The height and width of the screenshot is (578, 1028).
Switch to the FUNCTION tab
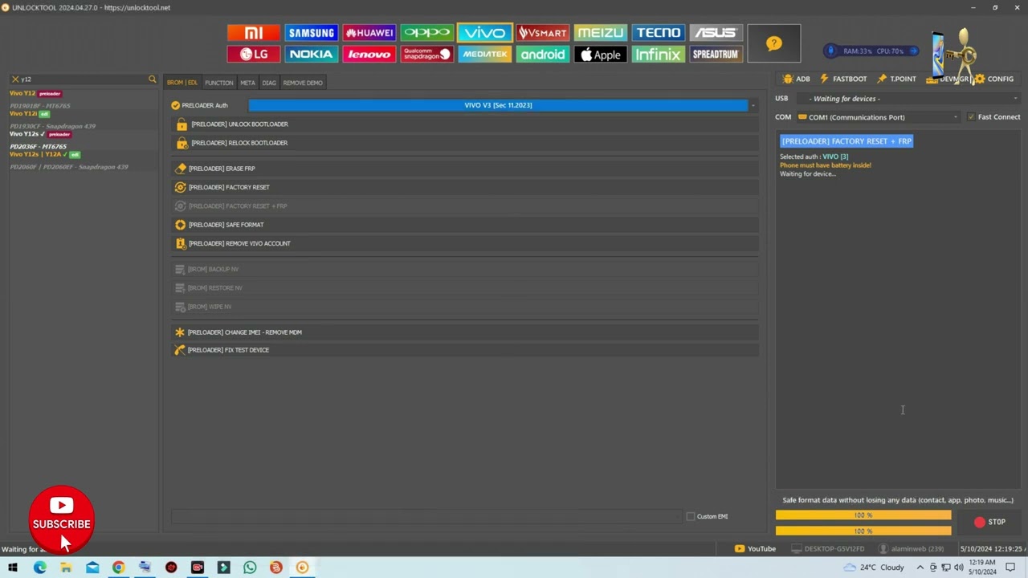218,83
